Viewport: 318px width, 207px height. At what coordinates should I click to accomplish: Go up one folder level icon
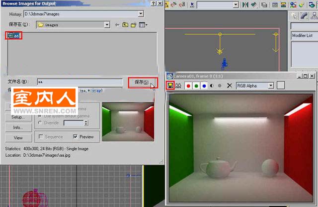coord(125,25)
